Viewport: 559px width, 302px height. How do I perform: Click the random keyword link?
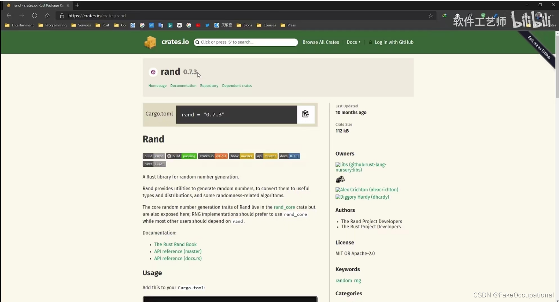(x=344, y=280)
